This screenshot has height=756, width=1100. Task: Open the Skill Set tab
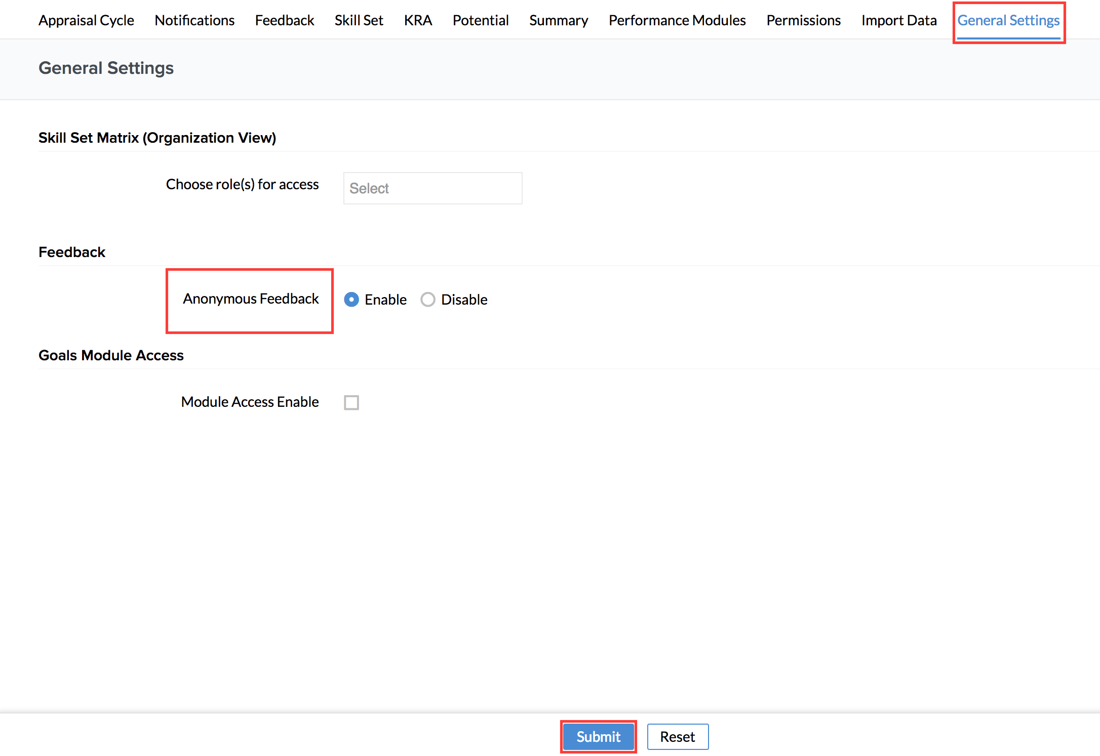pos(359,20)
